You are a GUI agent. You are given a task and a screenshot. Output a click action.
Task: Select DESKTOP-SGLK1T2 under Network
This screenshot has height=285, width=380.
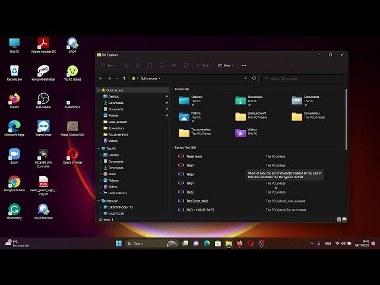coord(121,207)
